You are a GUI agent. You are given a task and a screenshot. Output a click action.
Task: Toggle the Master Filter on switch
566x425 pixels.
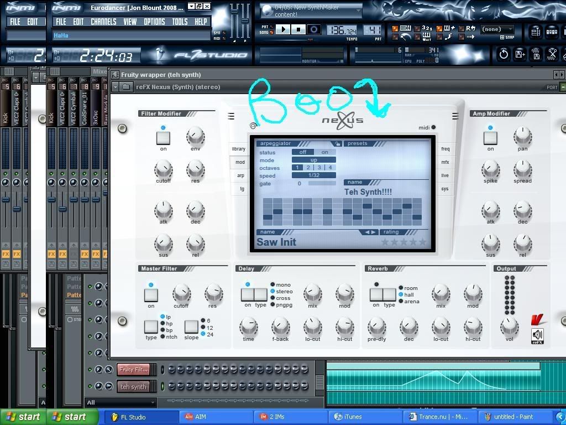click(151, 295)
